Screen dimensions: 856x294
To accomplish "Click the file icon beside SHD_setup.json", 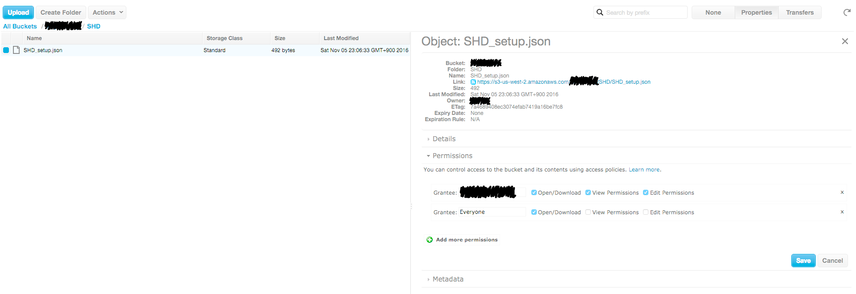I will [x=17, y=50].
